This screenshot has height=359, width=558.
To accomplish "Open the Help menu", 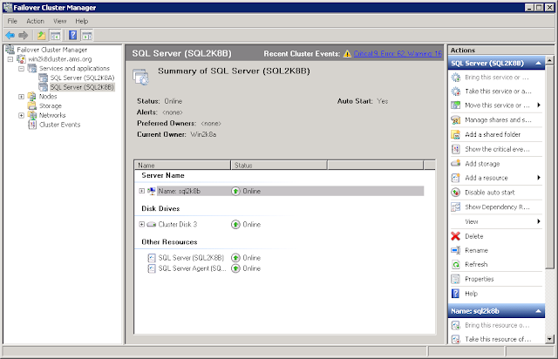I will click(81, 21).
